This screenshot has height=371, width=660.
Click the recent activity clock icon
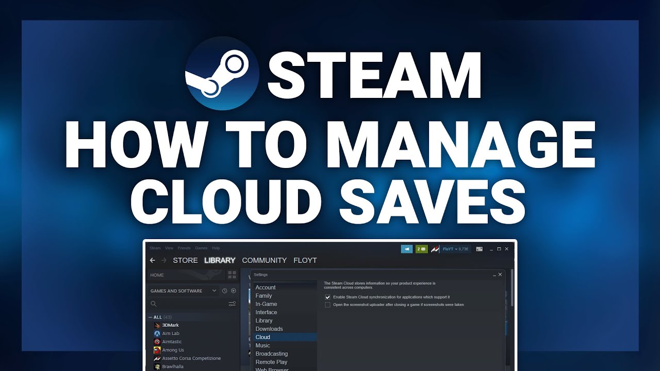coord(225,291)
